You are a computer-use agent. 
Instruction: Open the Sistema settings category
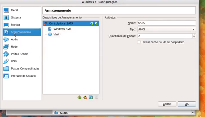pos(22,17)
